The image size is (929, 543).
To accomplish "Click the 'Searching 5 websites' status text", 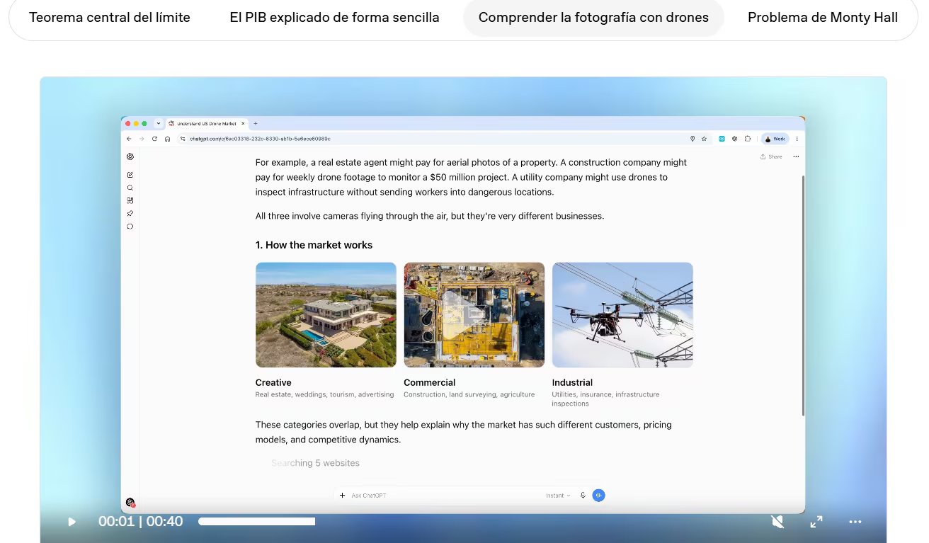I will (x=315, y=463).
